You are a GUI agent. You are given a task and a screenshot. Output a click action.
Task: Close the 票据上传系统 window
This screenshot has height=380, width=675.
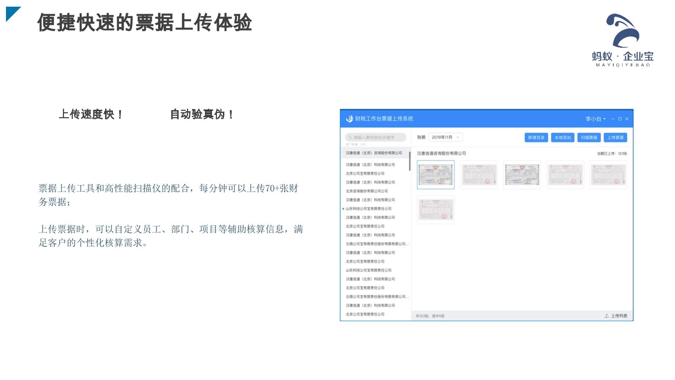click(627, 119)
